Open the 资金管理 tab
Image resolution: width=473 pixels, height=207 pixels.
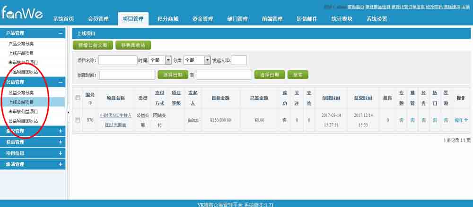202,19
